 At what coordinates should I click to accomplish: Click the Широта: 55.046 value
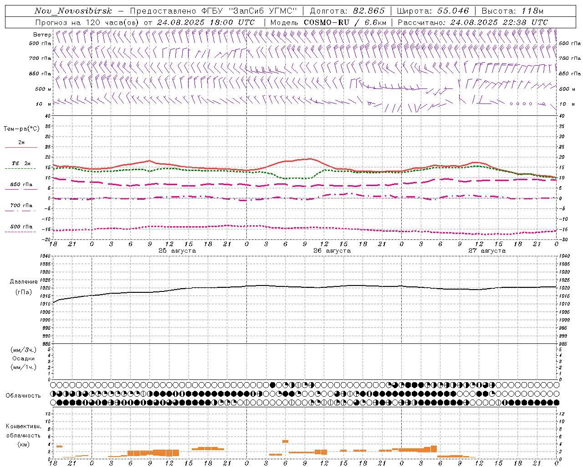coord(433,11)
